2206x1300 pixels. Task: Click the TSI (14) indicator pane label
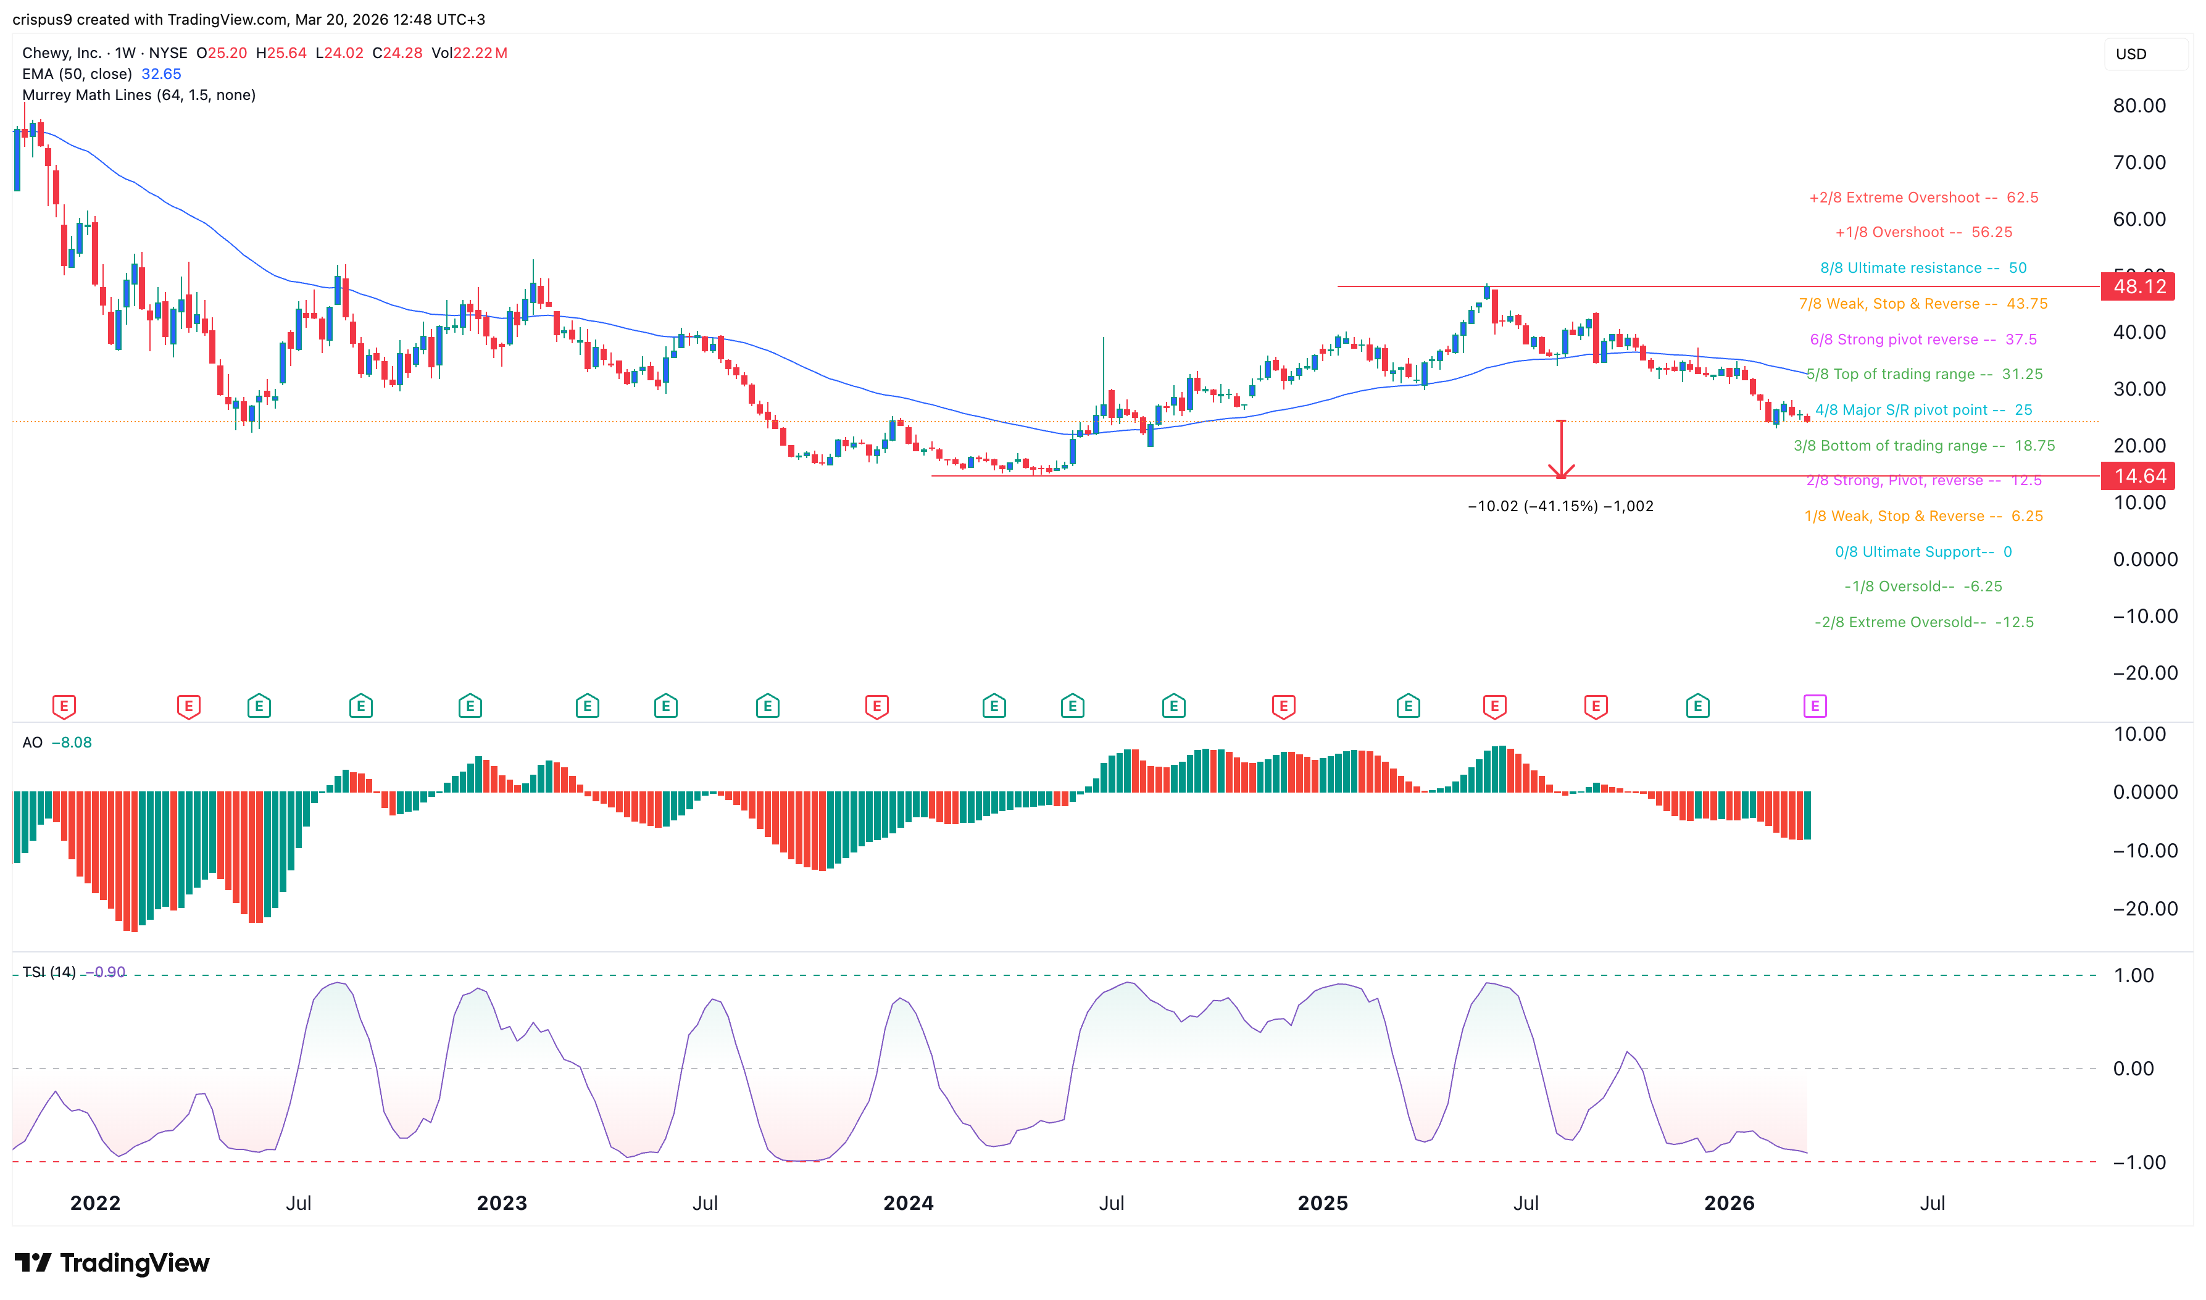49,972
